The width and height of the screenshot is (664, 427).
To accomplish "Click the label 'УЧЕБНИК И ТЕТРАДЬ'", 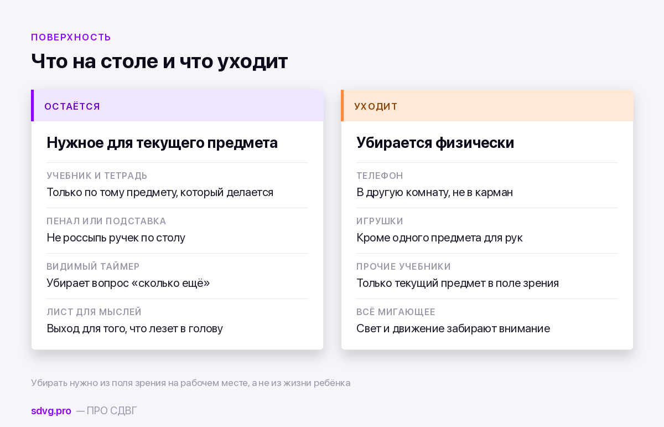I will [97, 176].
